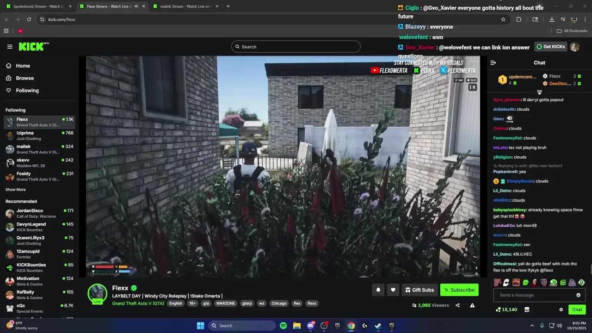This screenshot has height=333, width=592.
Task: Open channel points shop icon
Action: [527, 309]
